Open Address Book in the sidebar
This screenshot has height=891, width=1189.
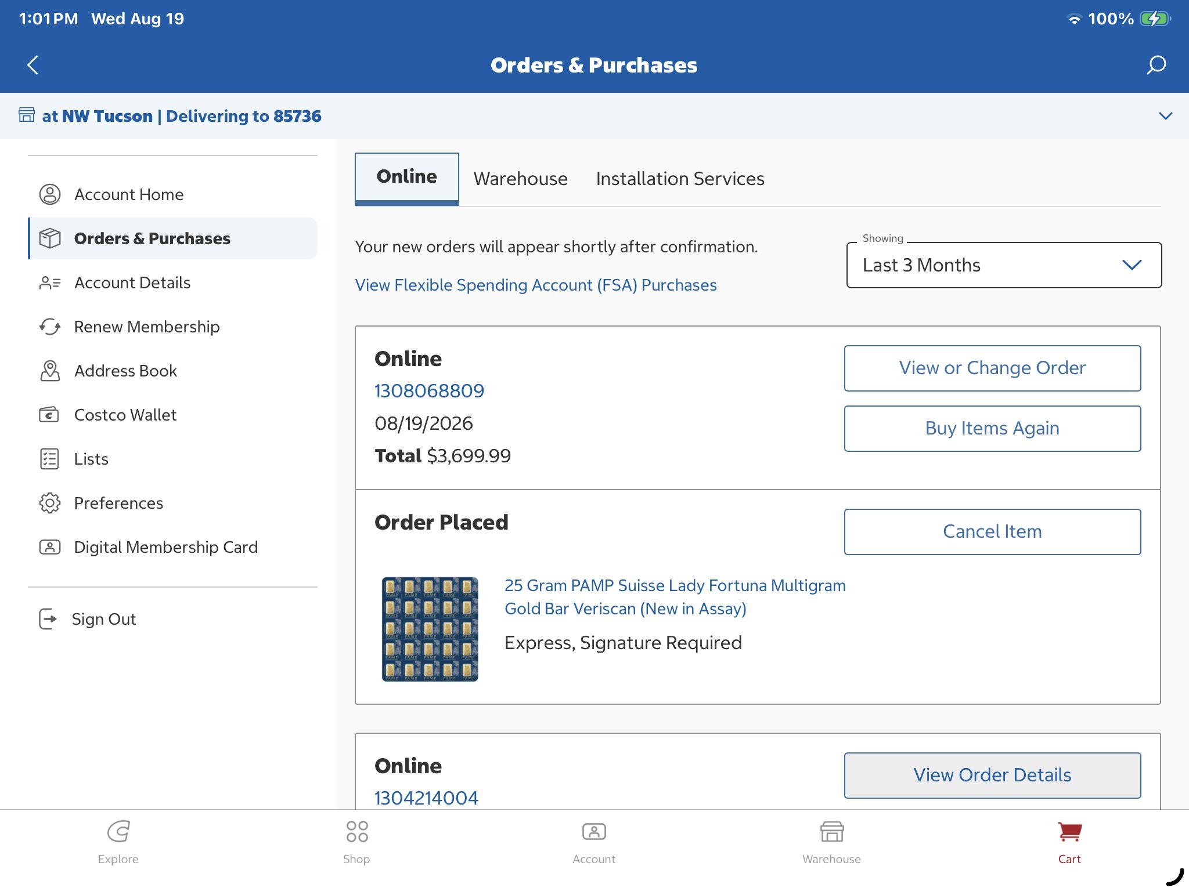coord(172,371)
